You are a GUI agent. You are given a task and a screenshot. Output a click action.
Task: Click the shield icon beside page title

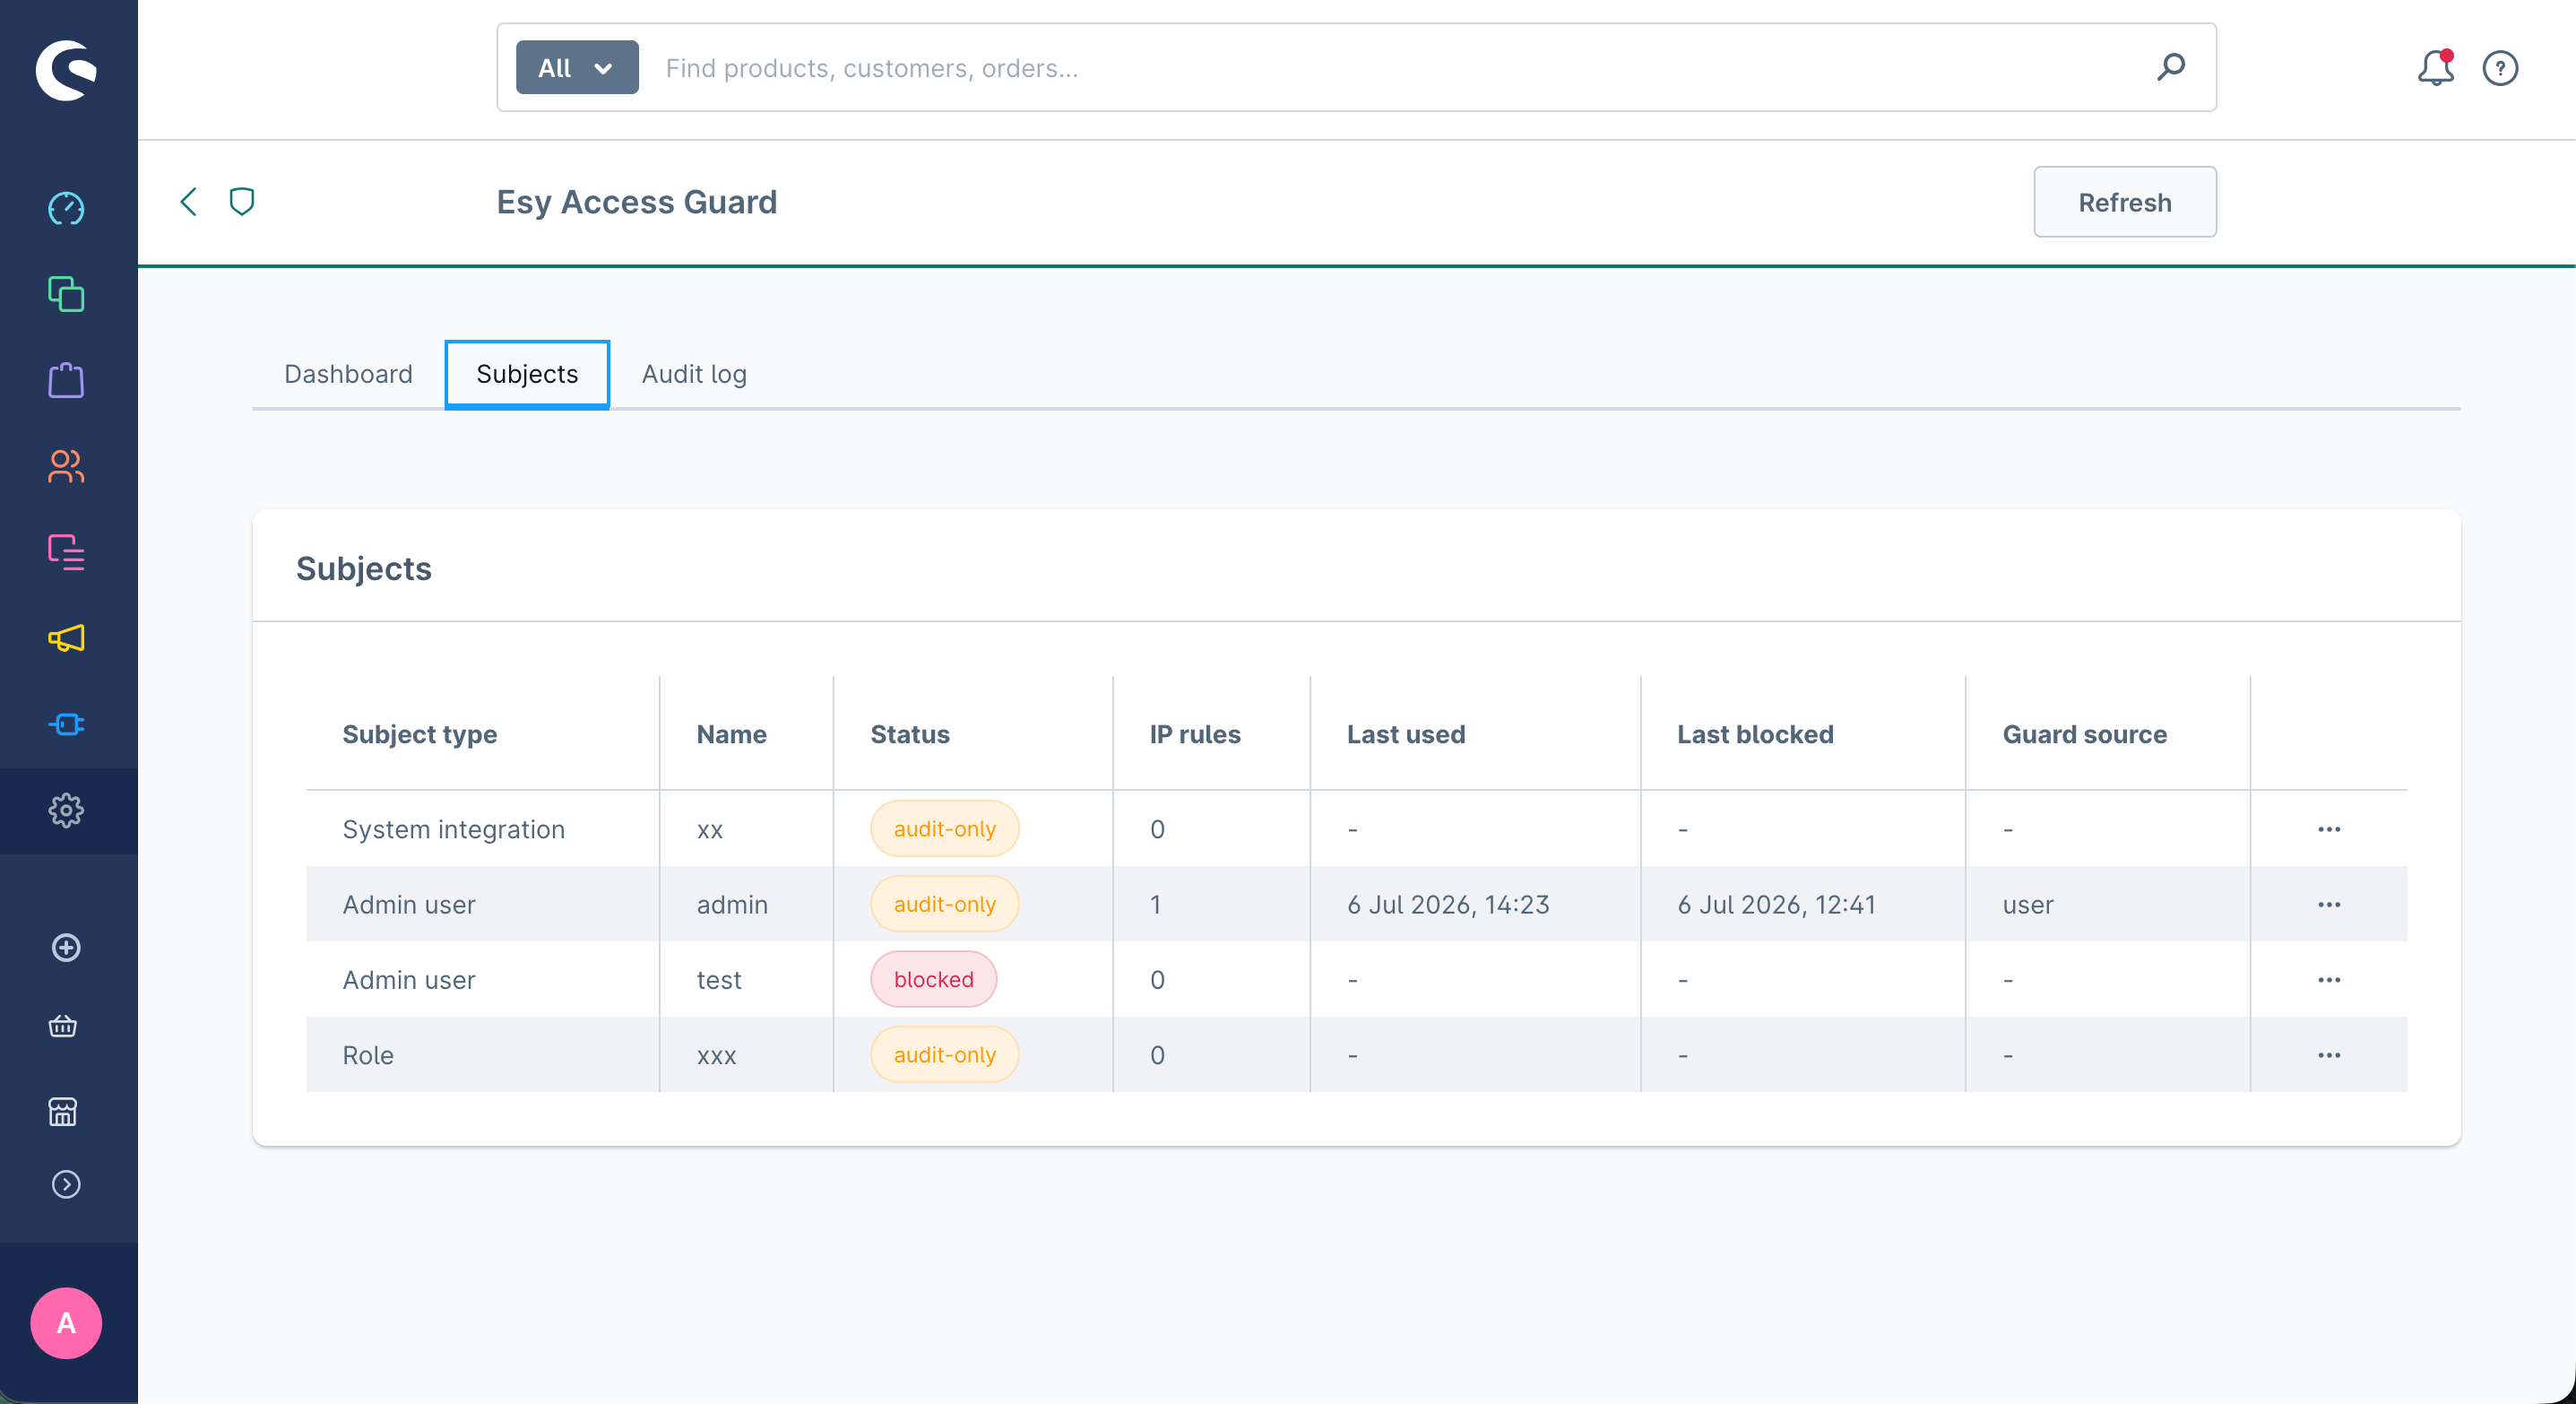[x=242, y=202]
